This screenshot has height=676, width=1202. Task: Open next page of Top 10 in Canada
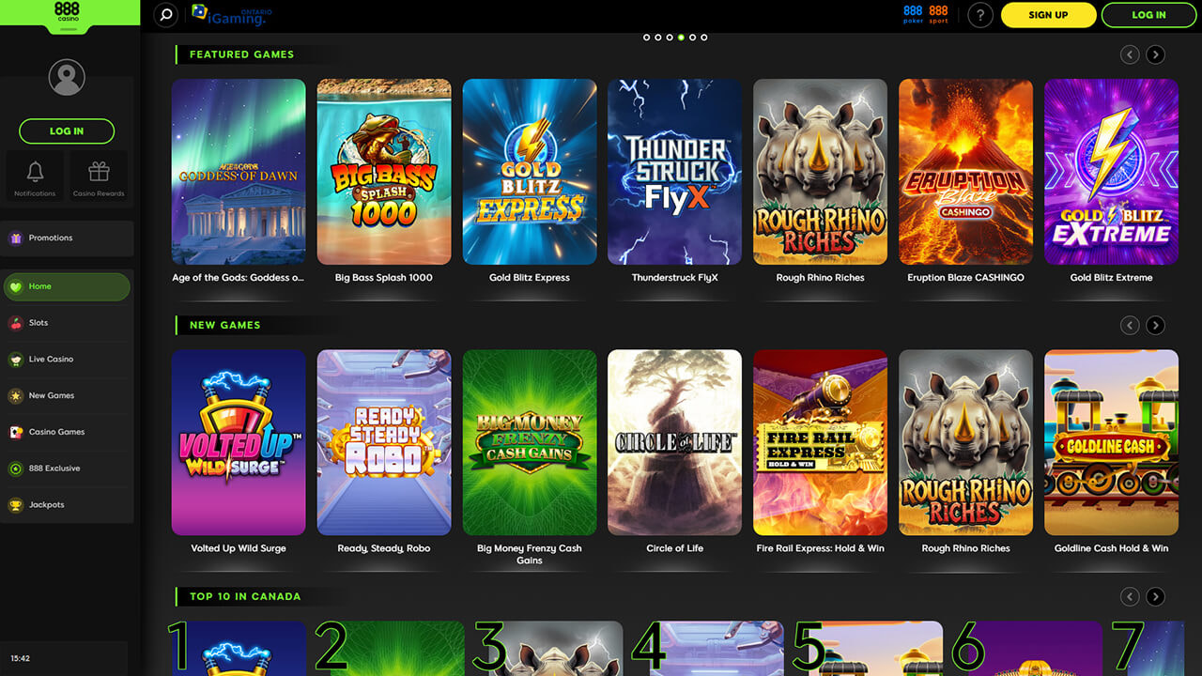point(1155,596)
